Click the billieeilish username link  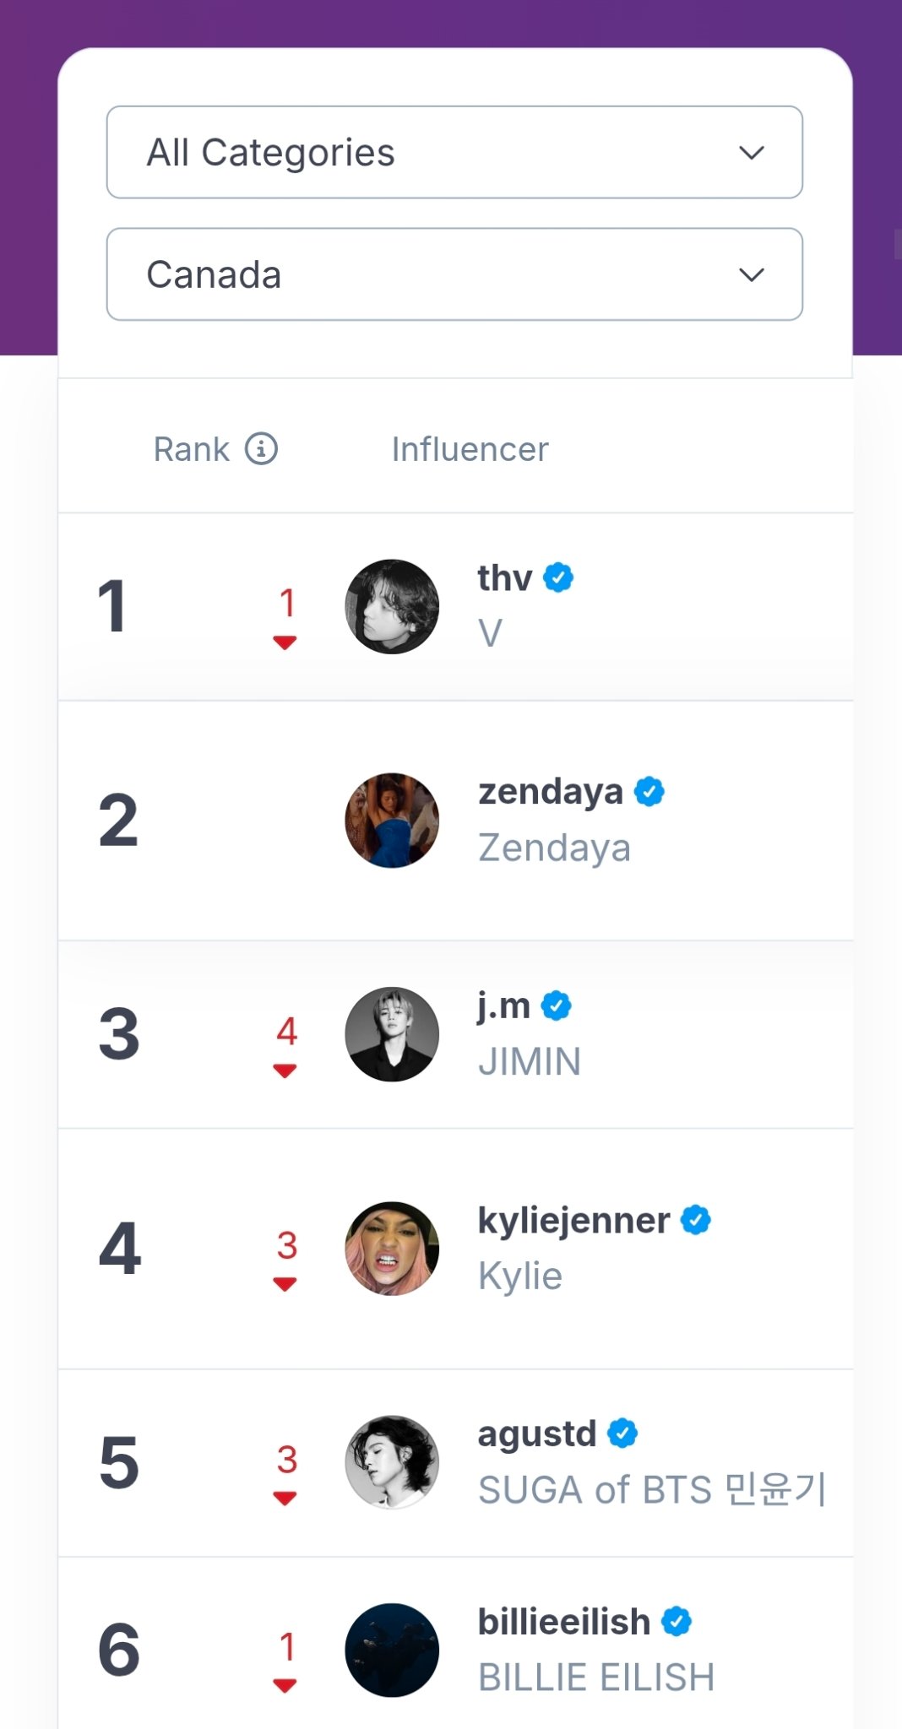(563, 1622)
